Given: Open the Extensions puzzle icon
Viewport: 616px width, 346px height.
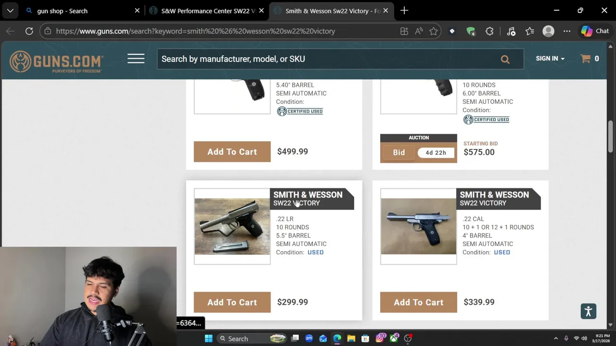Looking at the screenshot, I should (489, 31).
